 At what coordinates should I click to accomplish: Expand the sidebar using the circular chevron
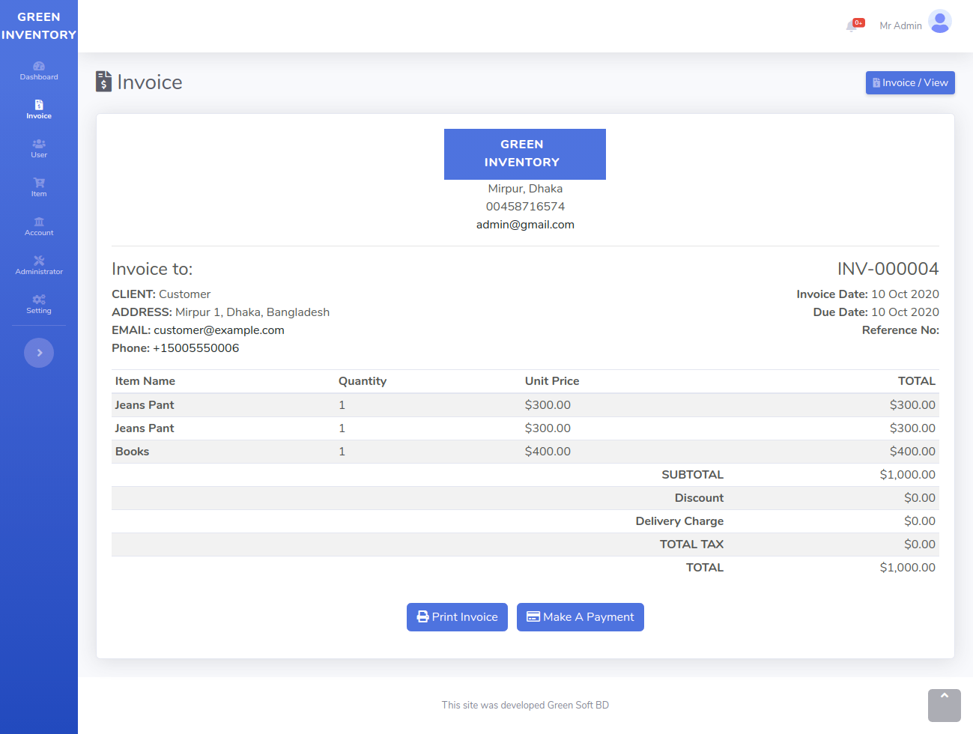[39, 352]
